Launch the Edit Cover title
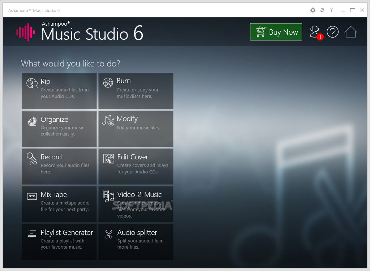Viewport: 370px width, 271px height. (x=133, y=157)
